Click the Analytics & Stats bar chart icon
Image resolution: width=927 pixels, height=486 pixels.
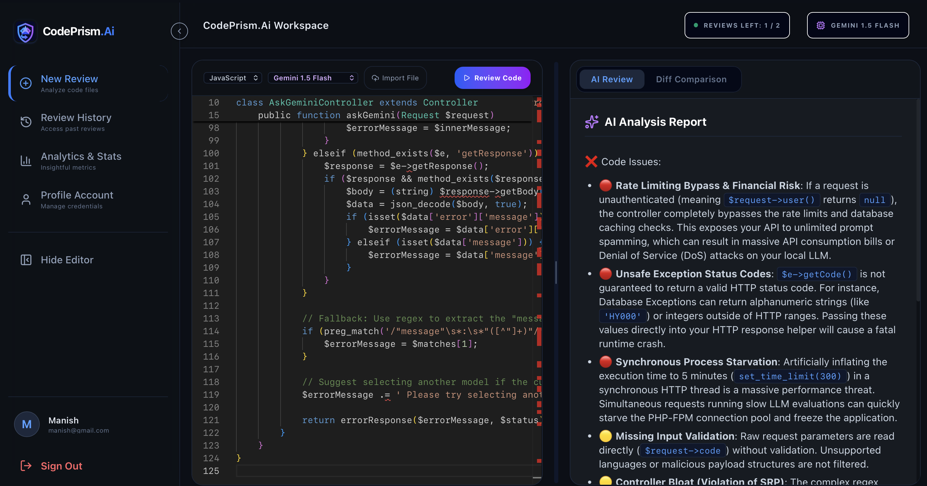(25, 160)
